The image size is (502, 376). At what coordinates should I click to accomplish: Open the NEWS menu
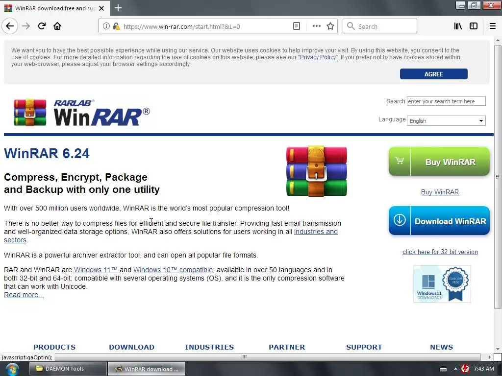[441, 347]
